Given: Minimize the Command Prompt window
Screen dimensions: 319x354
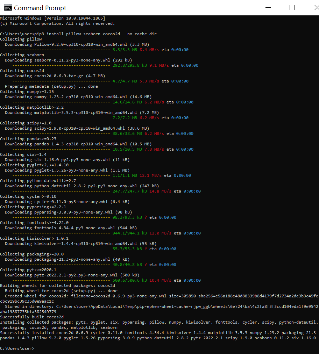Looking at the screenshot, I should (x=268, y=8).
